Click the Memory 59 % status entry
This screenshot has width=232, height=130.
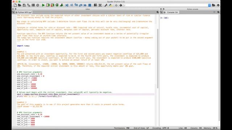tap(211, 128)
